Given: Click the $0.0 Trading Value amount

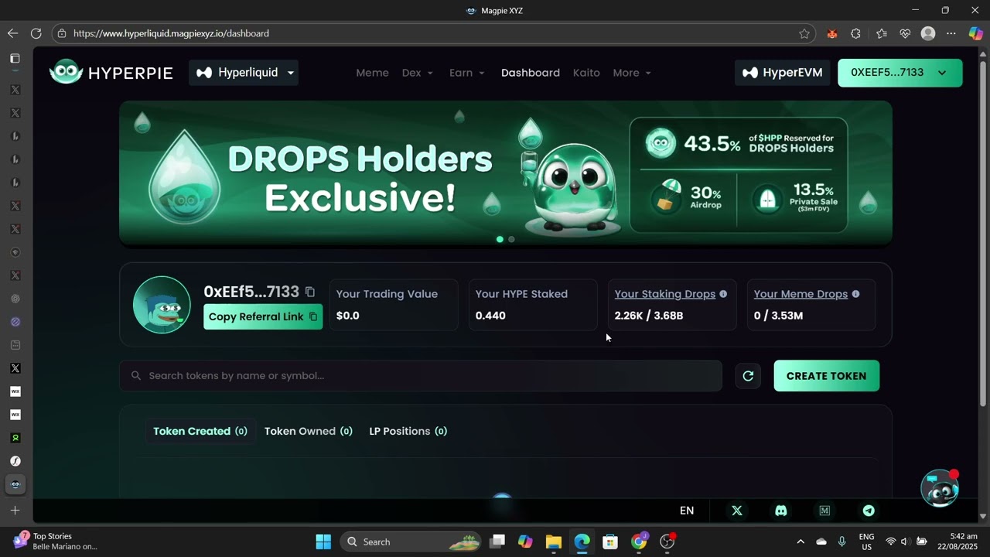Looking at the screenshot, I should pos(348,316).
